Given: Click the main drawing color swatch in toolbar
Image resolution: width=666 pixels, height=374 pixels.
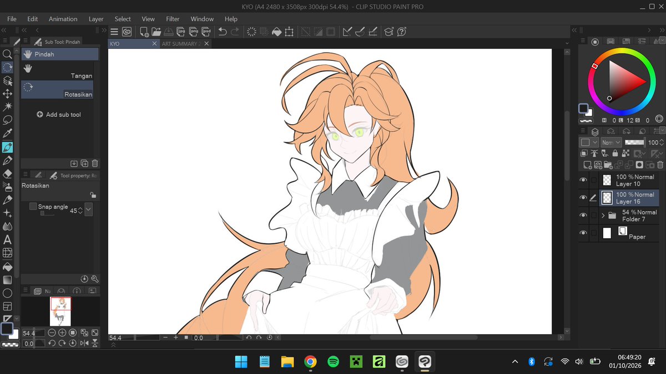Looking at the screenshot, I should 7,329.
